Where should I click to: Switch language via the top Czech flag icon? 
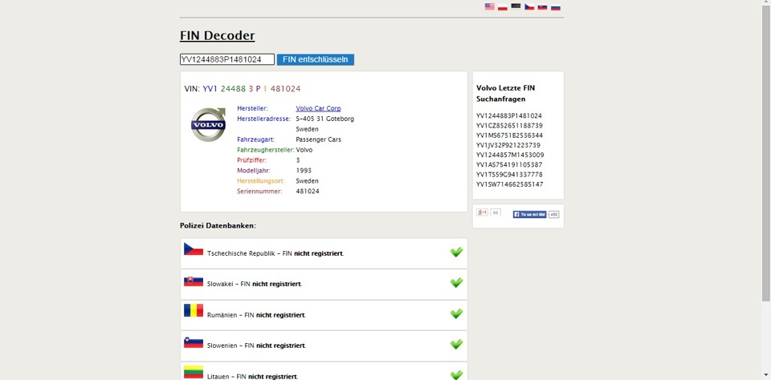(529, 7)
